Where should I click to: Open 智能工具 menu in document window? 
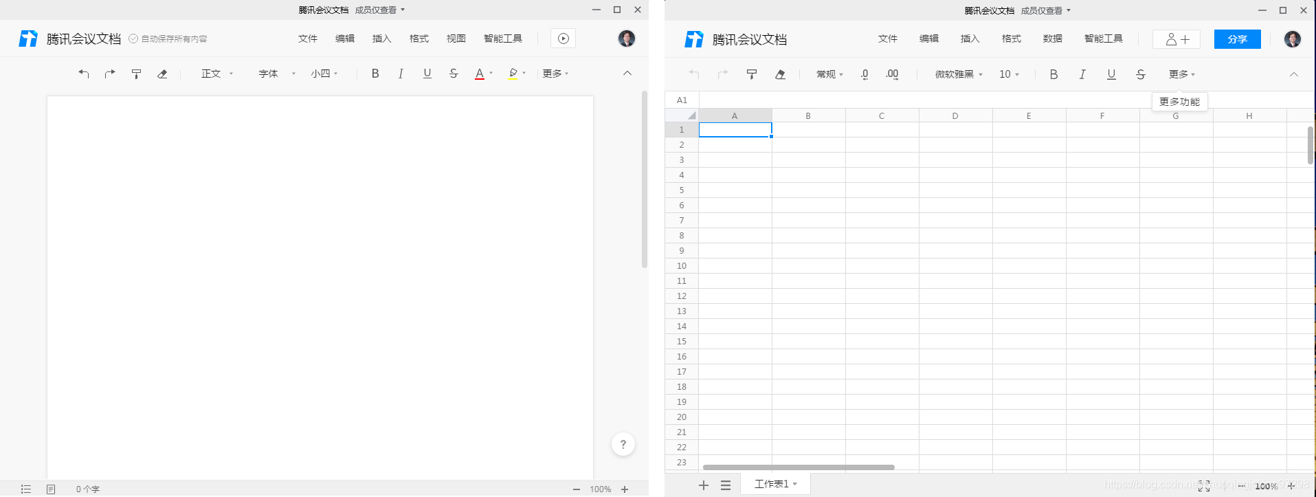503,38
